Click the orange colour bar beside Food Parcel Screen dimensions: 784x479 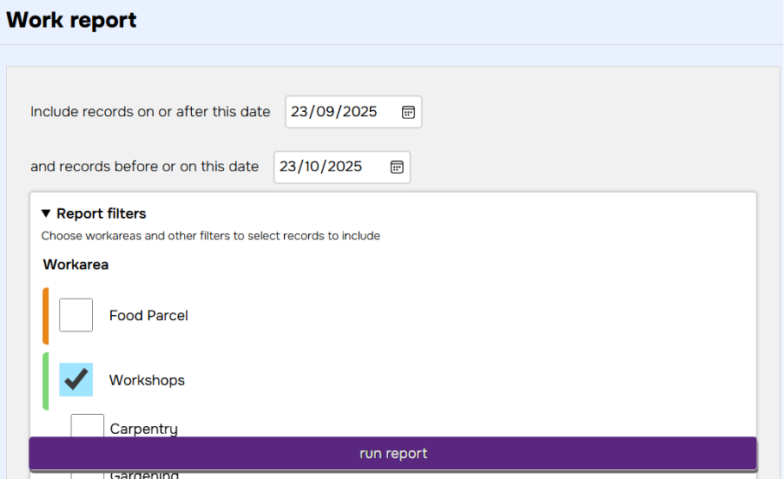click(46, 316)
